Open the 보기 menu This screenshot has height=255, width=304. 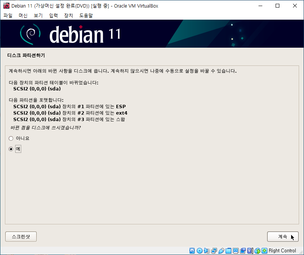(38, 16)
